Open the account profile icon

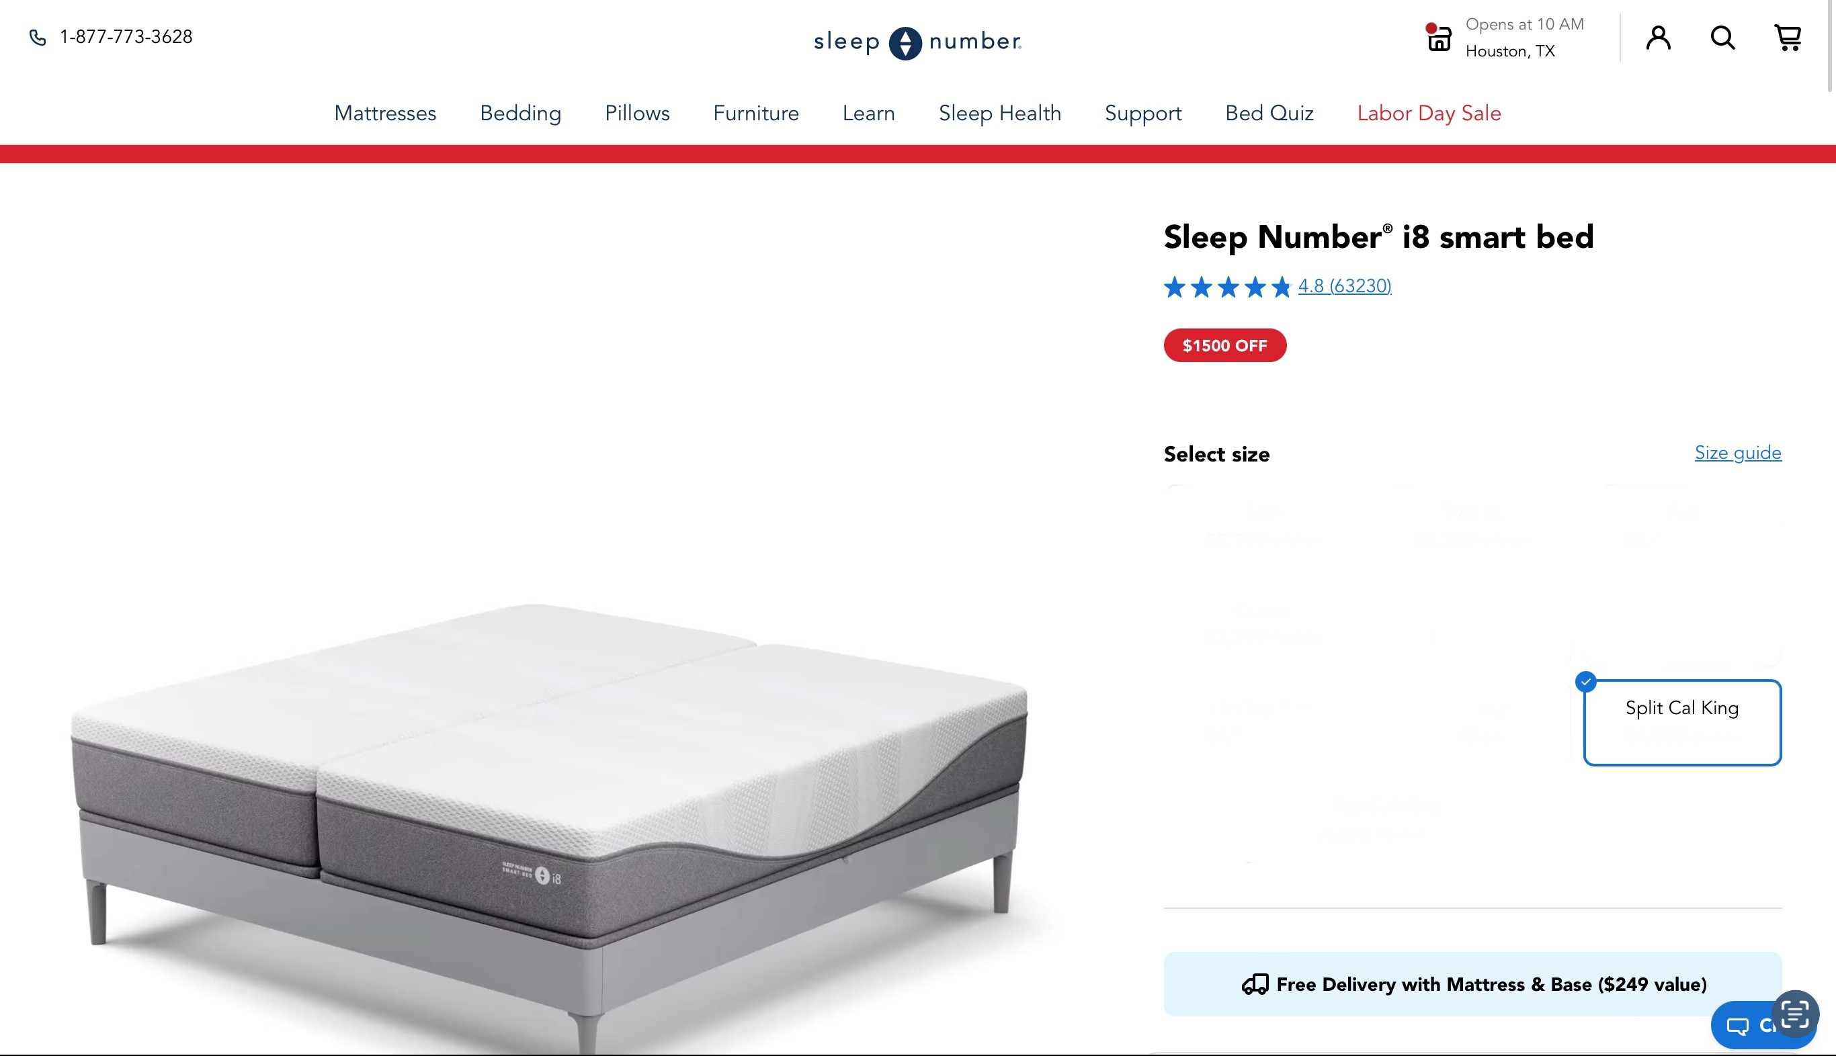pyautogui.click(x=1659, y=37)
